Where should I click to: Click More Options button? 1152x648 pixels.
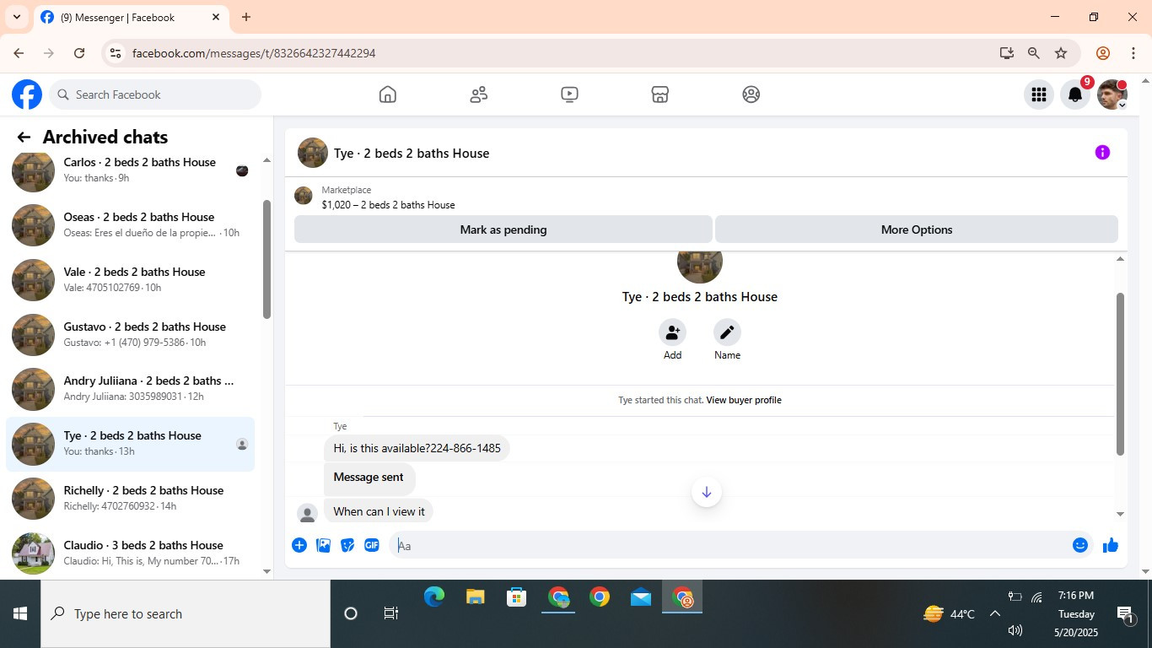[x=917, y=229]
